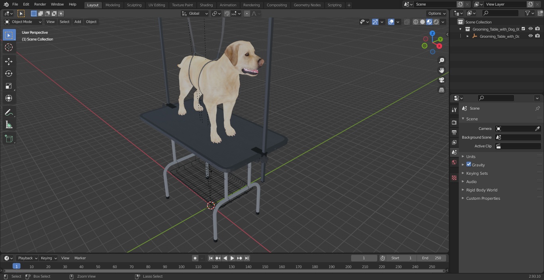Open the World properties tab
This screenshot has height=280, width=544.
point(454,162)
